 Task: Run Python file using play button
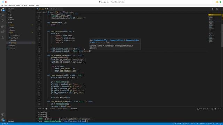click(213, 9)
